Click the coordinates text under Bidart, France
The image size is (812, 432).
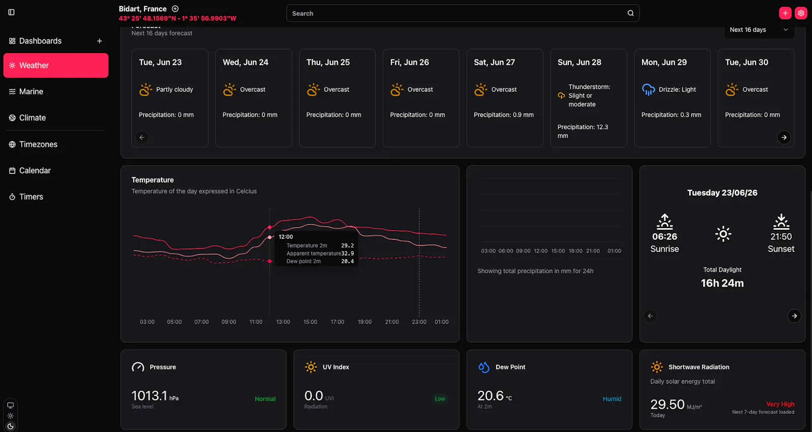[x=177, y=18]
